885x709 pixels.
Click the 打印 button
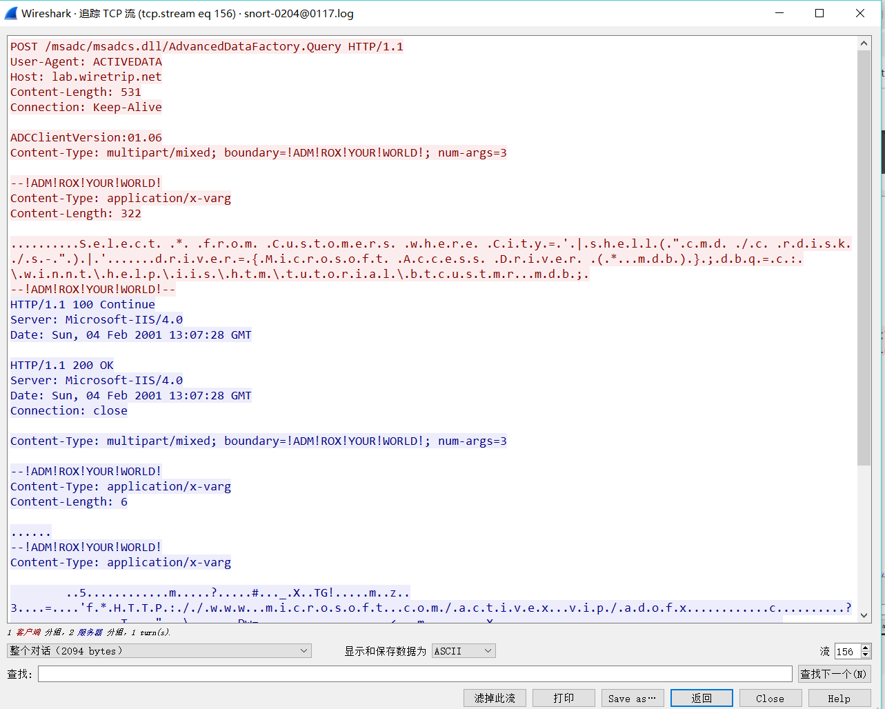coord(564,698)
